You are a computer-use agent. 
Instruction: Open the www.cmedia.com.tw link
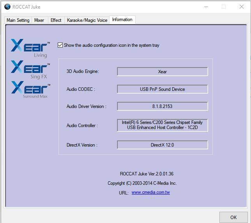tap(150, 193)
